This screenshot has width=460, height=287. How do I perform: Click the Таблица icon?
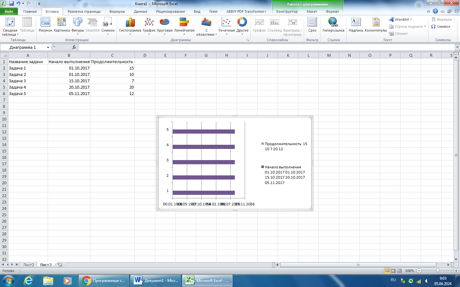tap(27, 25)
